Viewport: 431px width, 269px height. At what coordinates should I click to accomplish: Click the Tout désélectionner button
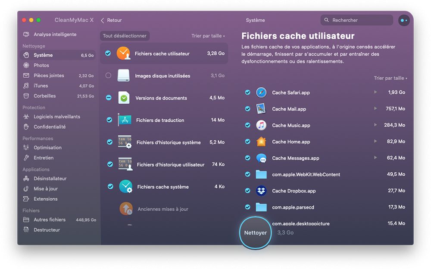pos(125,36)
